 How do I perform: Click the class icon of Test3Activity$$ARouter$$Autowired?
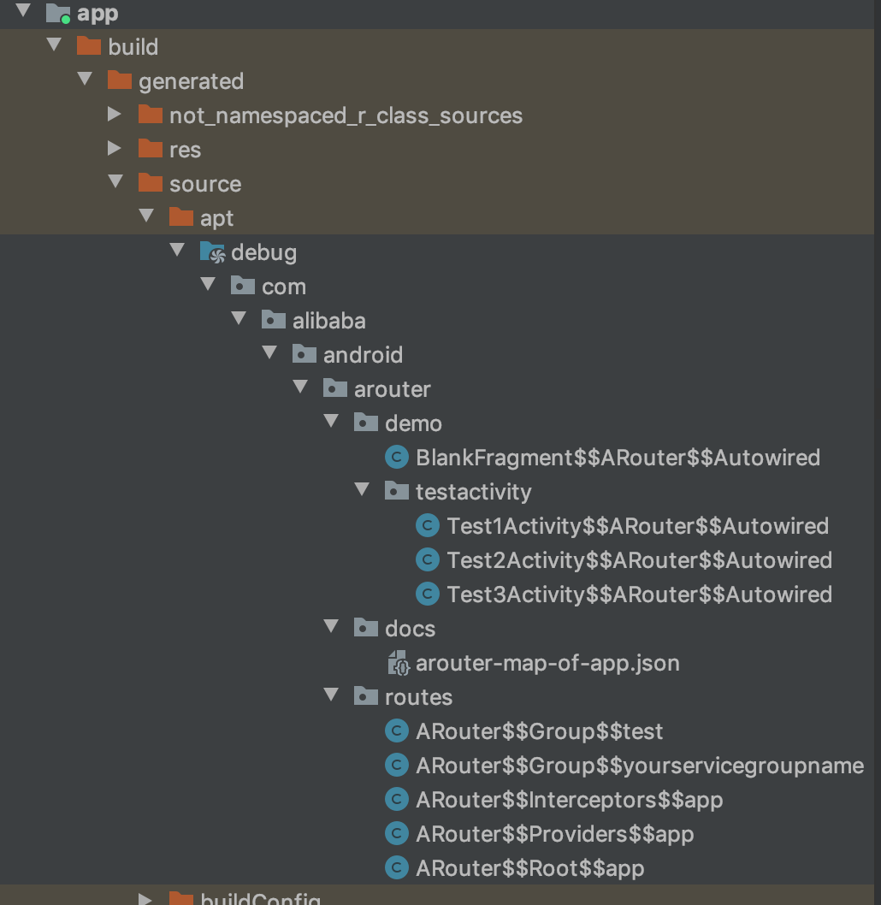point(428,594)
